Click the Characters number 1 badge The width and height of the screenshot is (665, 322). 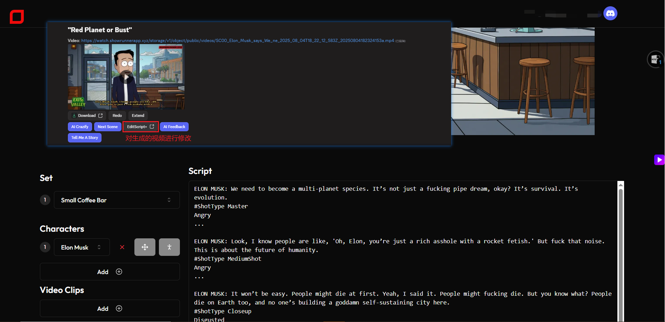[45, 247]
